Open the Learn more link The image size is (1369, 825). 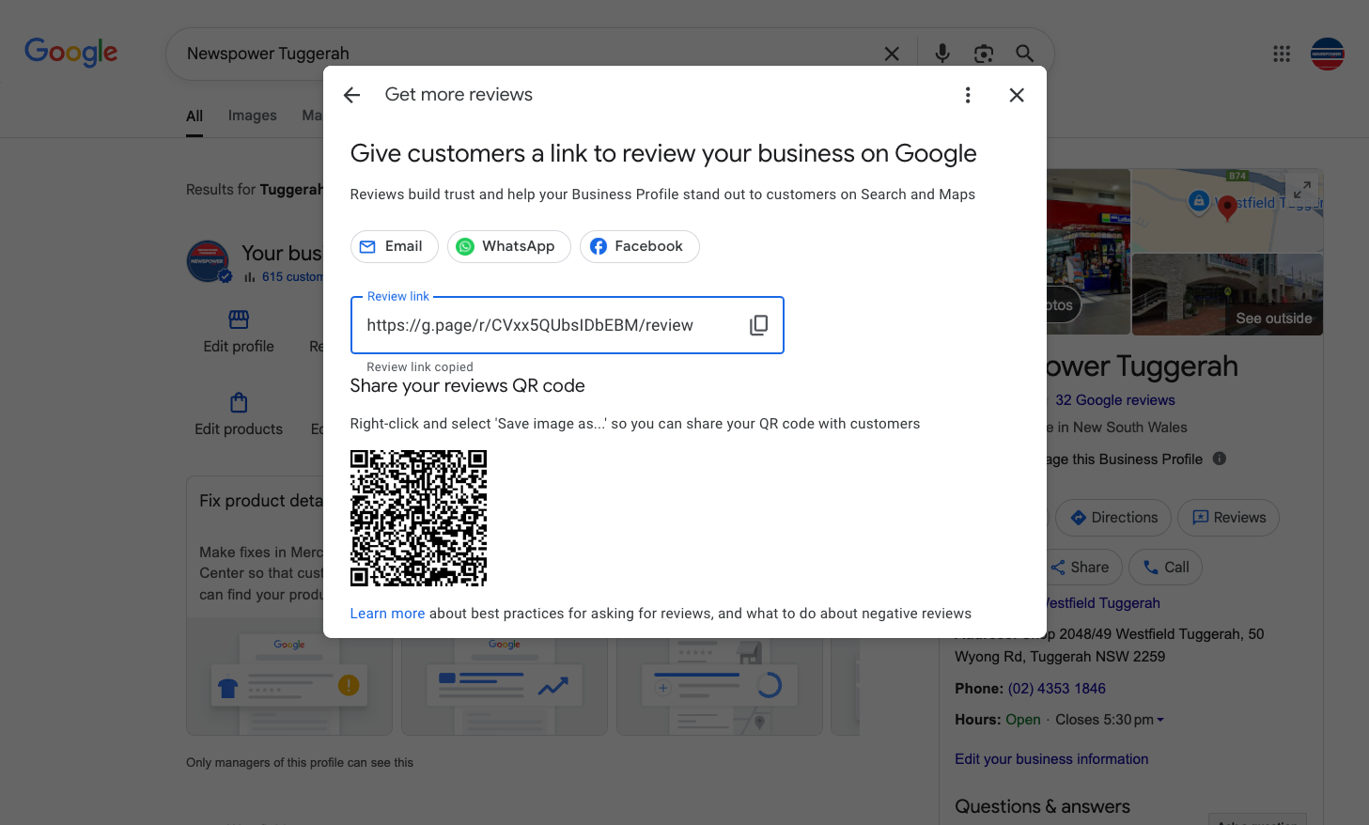[x=387, y=614]
